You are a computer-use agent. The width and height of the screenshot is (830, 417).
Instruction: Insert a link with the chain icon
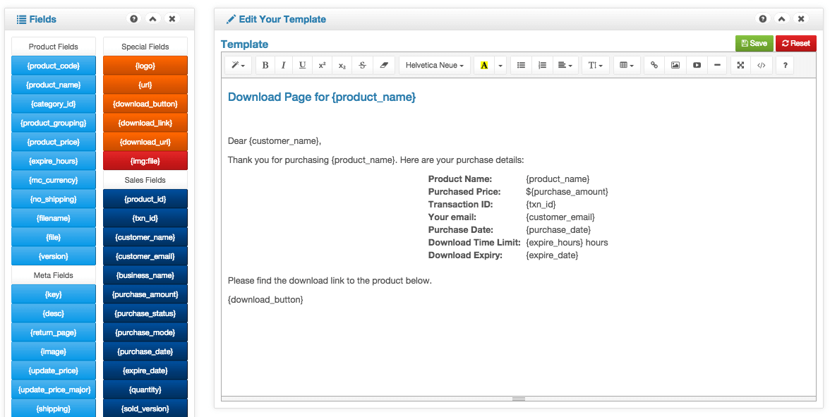click(x=654, y=65)
